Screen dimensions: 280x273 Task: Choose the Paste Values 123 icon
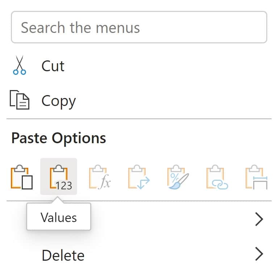58,177
